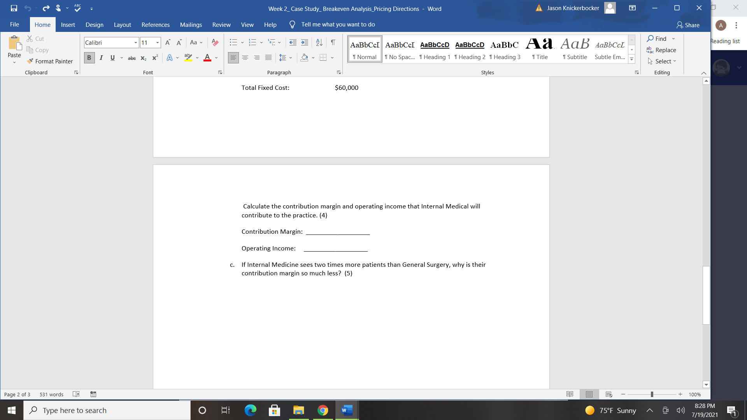Click the Center alignment icon
747x420 pixels.
(245, 58)
